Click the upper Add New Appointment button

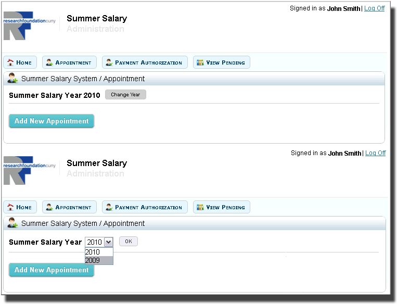point(52,121)
